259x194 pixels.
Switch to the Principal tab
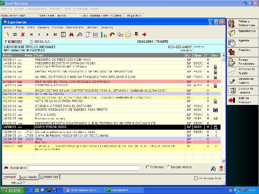pos(10,177)
